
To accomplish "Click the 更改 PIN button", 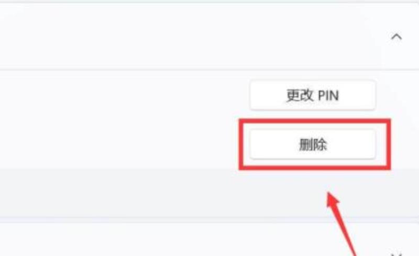I will pyautogui.click(x=313, y=95).
